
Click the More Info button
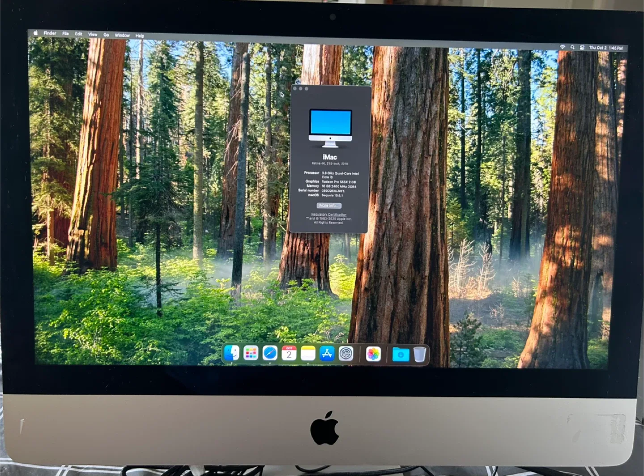(329, 205)
